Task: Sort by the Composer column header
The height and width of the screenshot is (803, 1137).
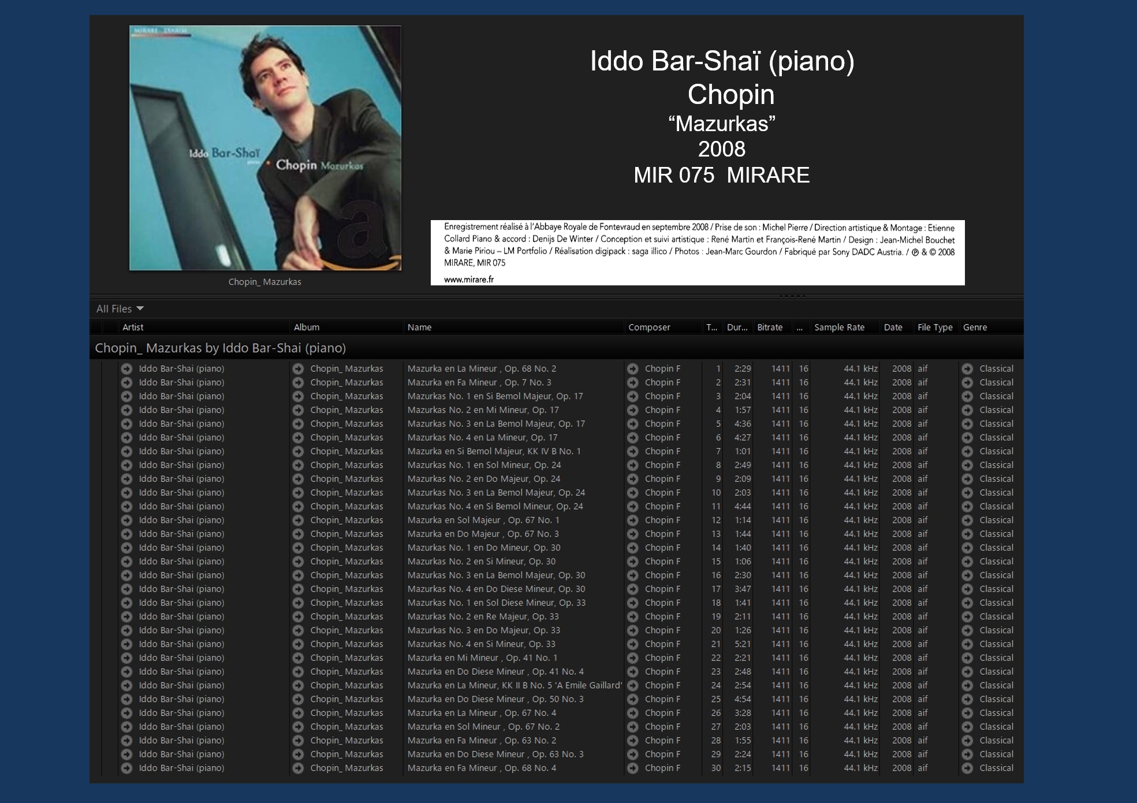Action: tap(649, 327)
